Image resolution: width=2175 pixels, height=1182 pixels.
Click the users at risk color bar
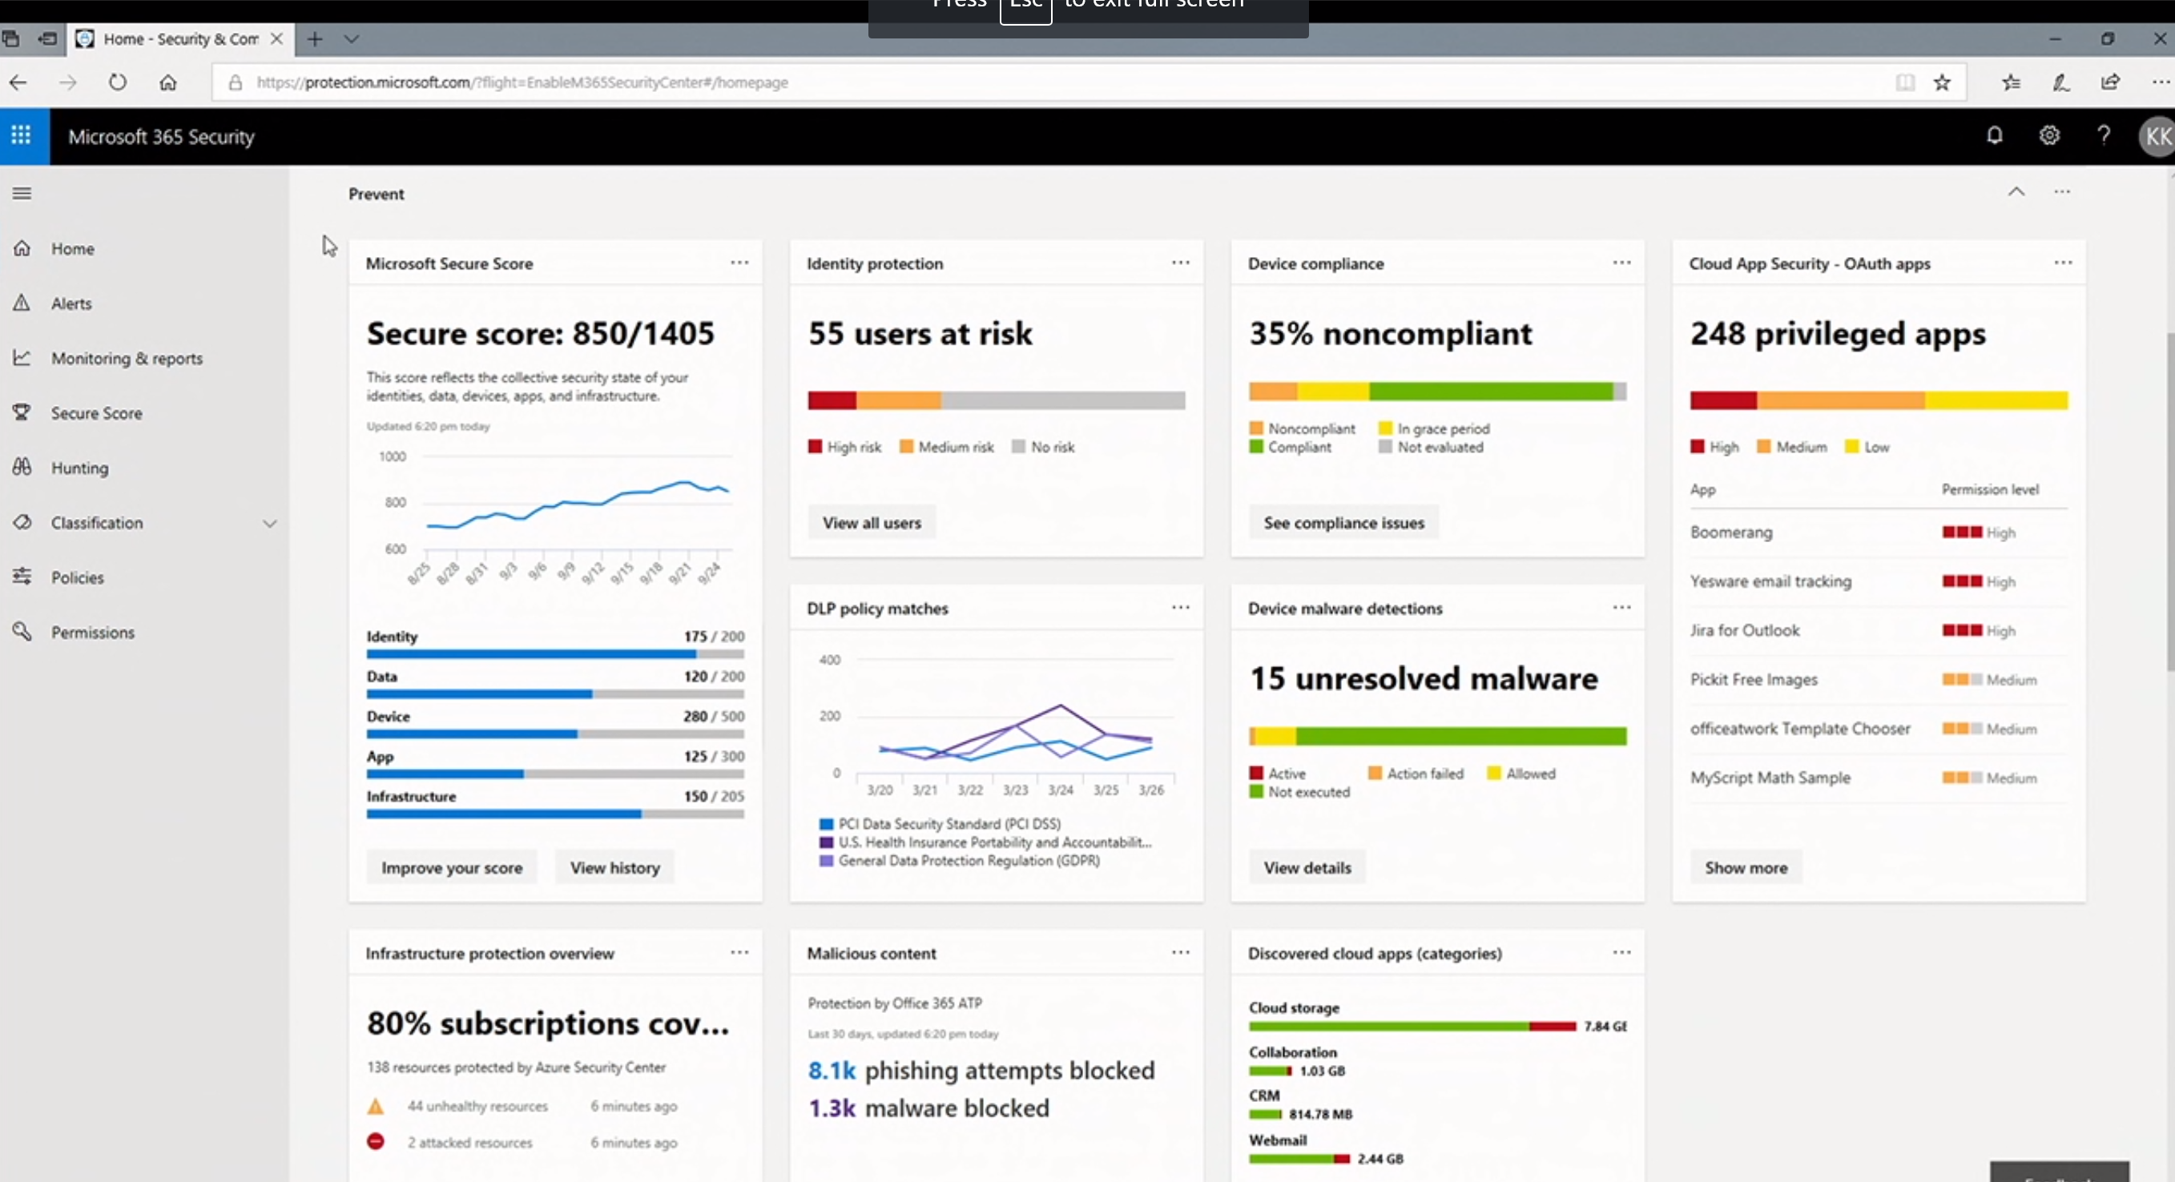click(x=996, y=400)
